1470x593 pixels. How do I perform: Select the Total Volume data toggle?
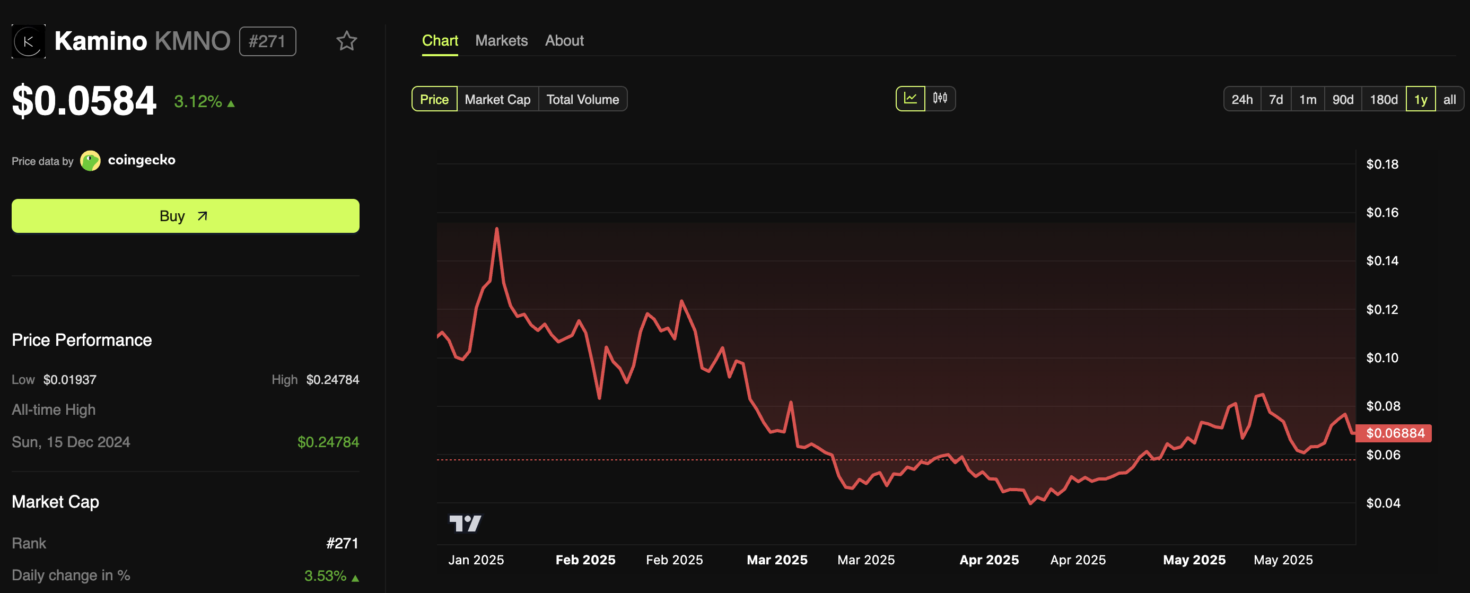[582, 99]
